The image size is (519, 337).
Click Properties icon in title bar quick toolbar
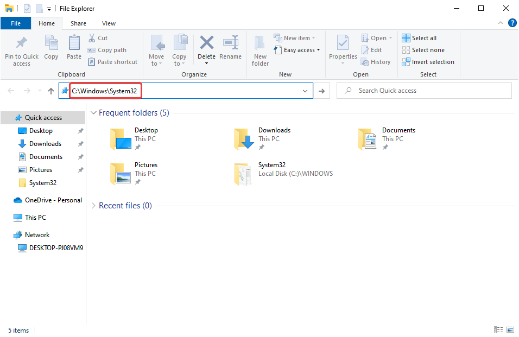point(27,9)
